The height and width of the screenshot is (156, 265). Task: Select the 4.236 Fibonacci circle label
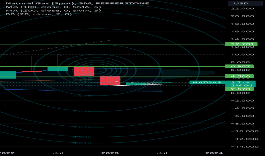(x=82, y=137)
